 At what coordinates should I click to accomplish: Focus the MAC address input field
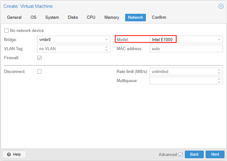(186, 49)
